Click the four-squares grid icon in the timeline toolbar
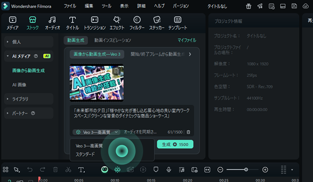This screenshot has height=182, width=313. click(6, 170)
